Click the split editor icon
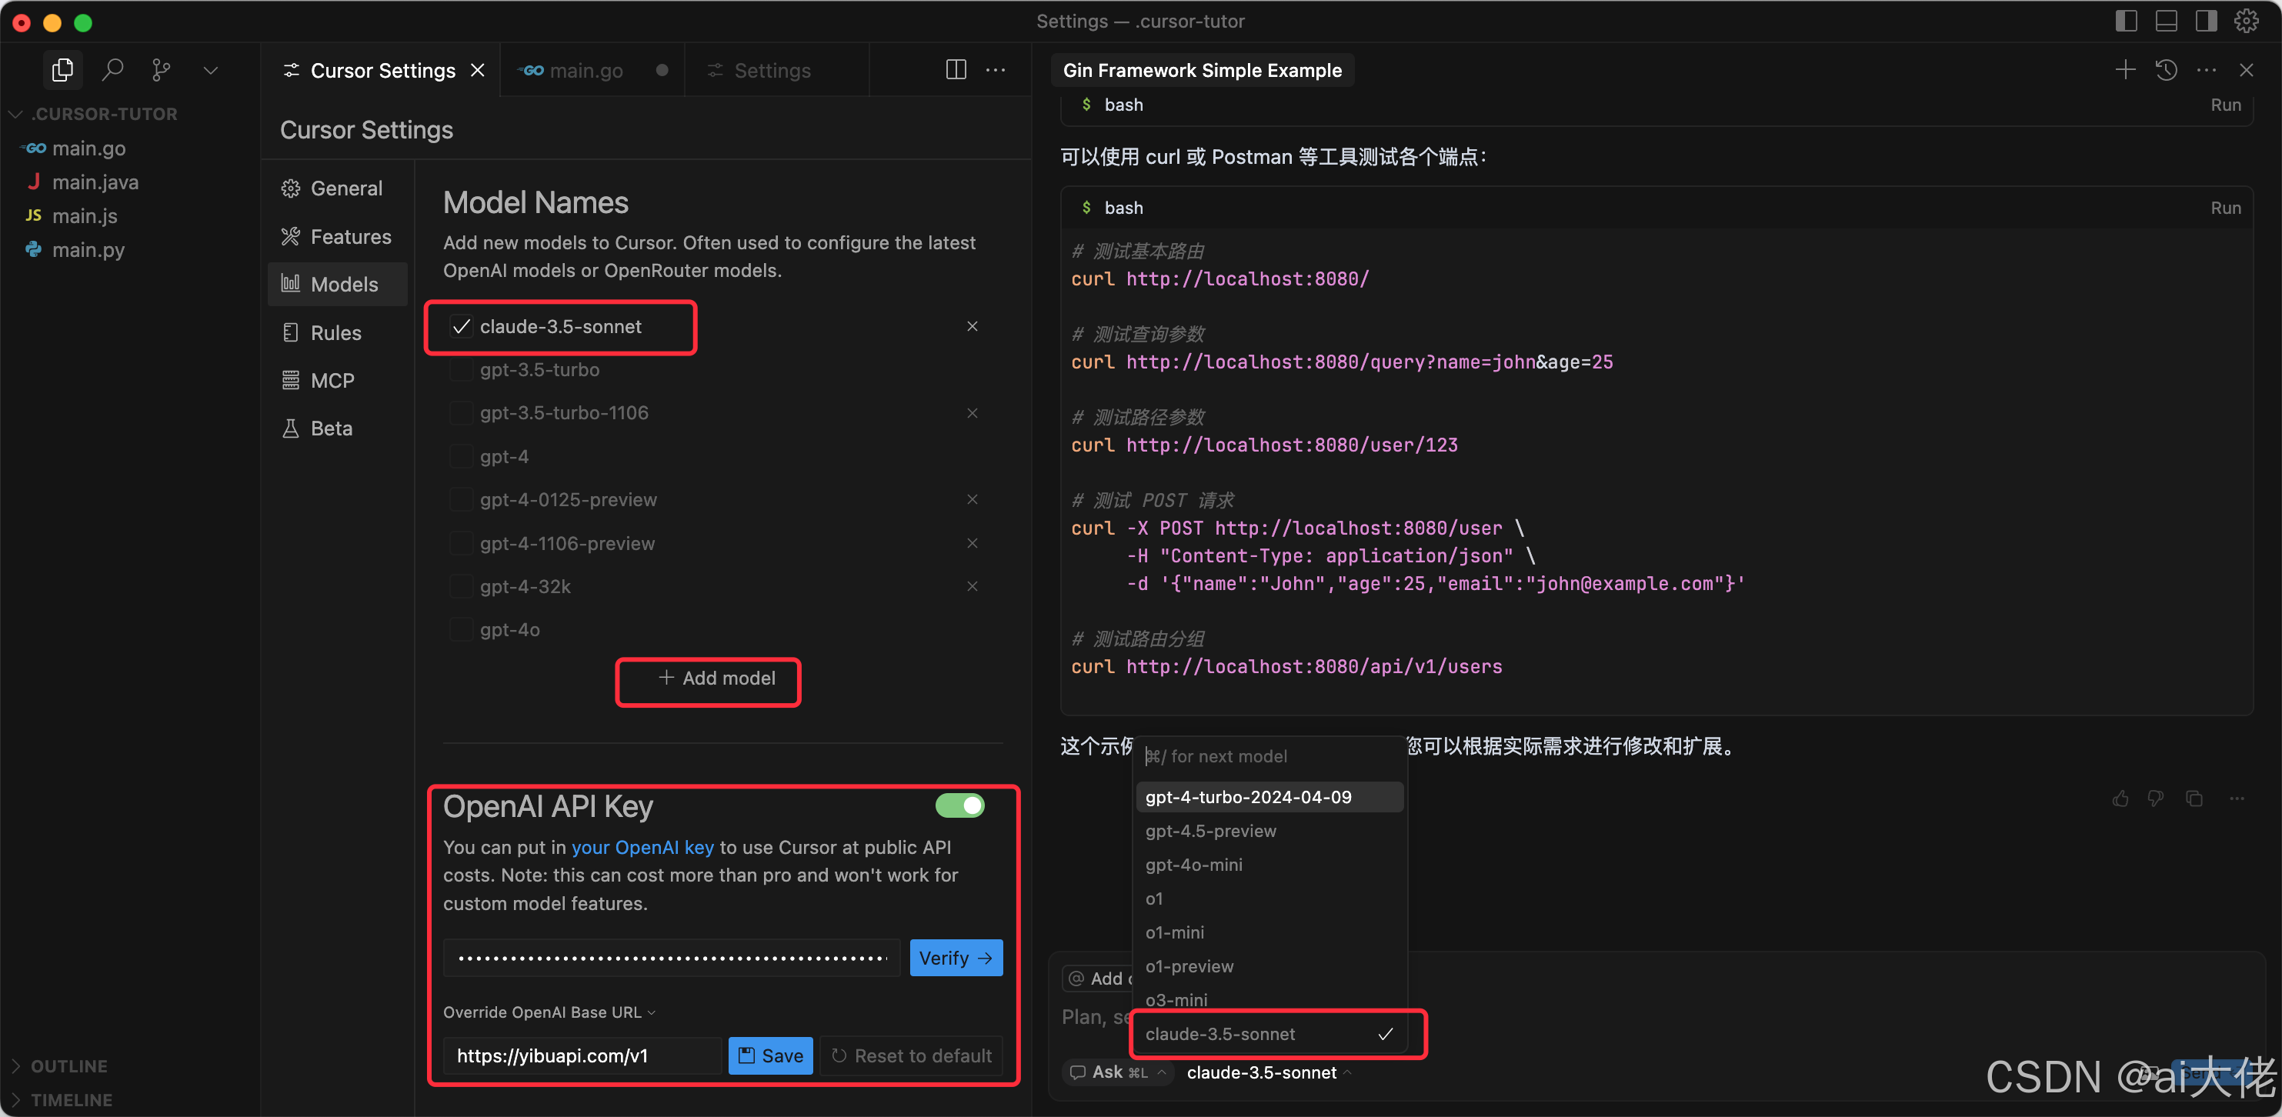Screen dimensions: 2282x1117 coord(956,70)
